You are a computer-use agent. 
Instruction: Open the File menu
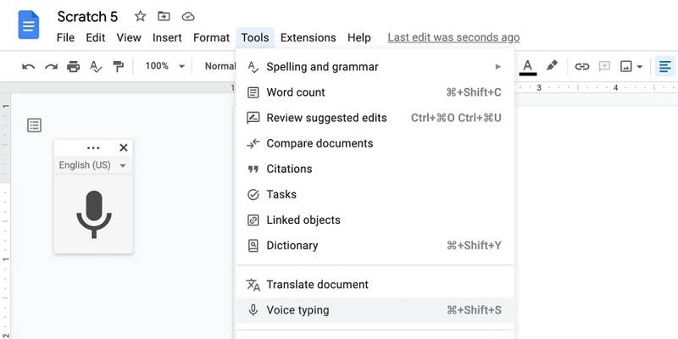(x=66, y=37)
